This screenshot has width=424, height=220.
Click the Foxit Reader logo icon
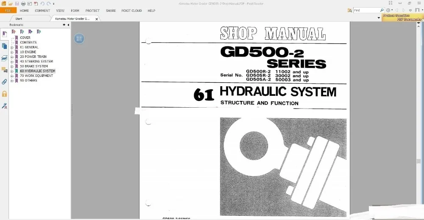tap(3, 3)
